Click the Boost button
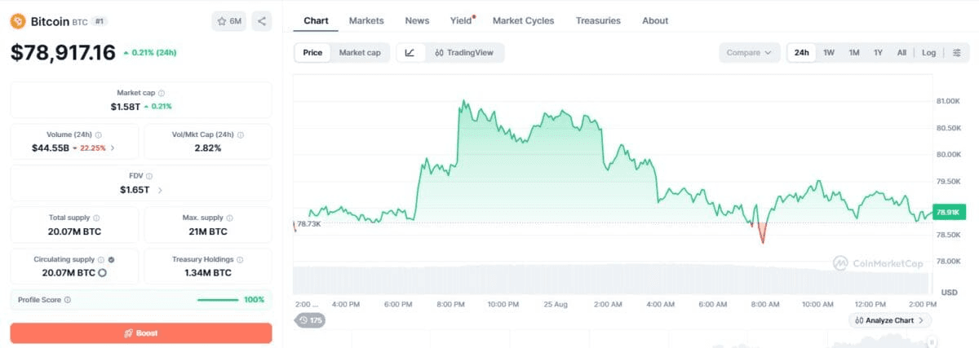This screenshot has width=979, height=348. coord(141,333)
